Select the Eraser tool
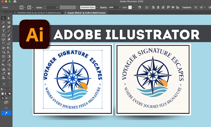Viewport: 211px width, 127px height. click(x=9, y=39)
